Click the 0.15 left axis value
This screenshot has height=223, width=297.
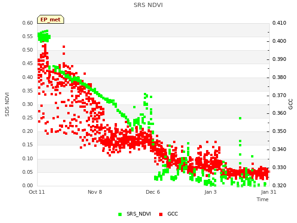tap(28, 144)
